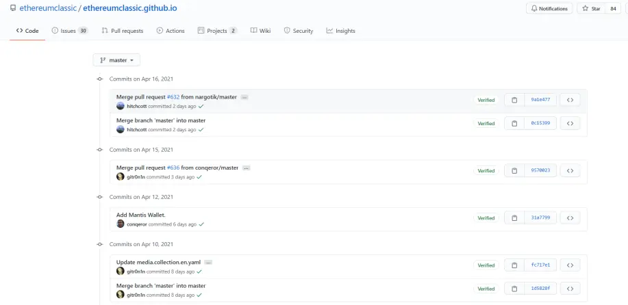Open ethereumclassic.github.io repository link

coord(130,8)
